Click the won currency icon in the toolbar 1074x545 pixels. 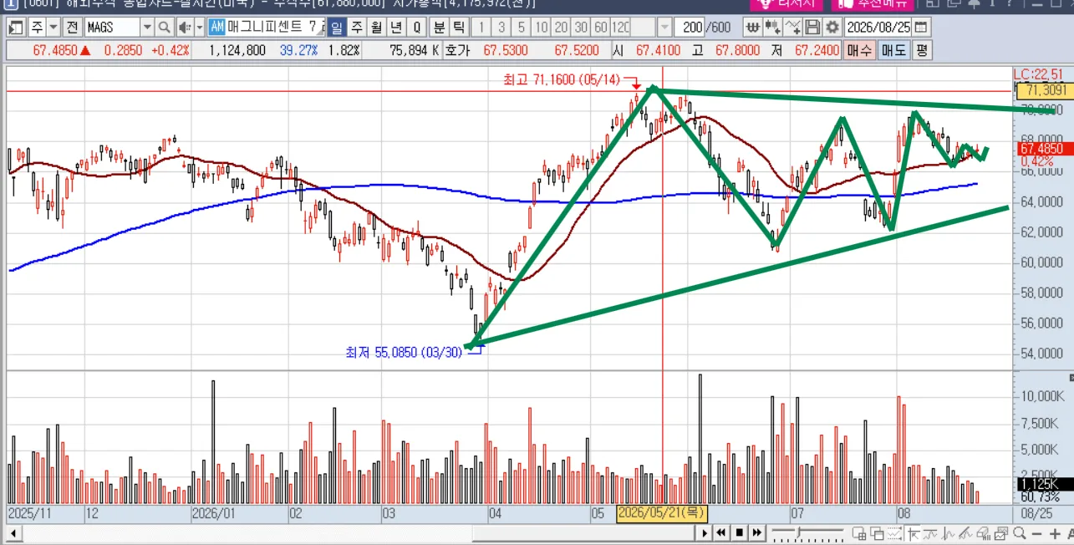tap(753, 27)
